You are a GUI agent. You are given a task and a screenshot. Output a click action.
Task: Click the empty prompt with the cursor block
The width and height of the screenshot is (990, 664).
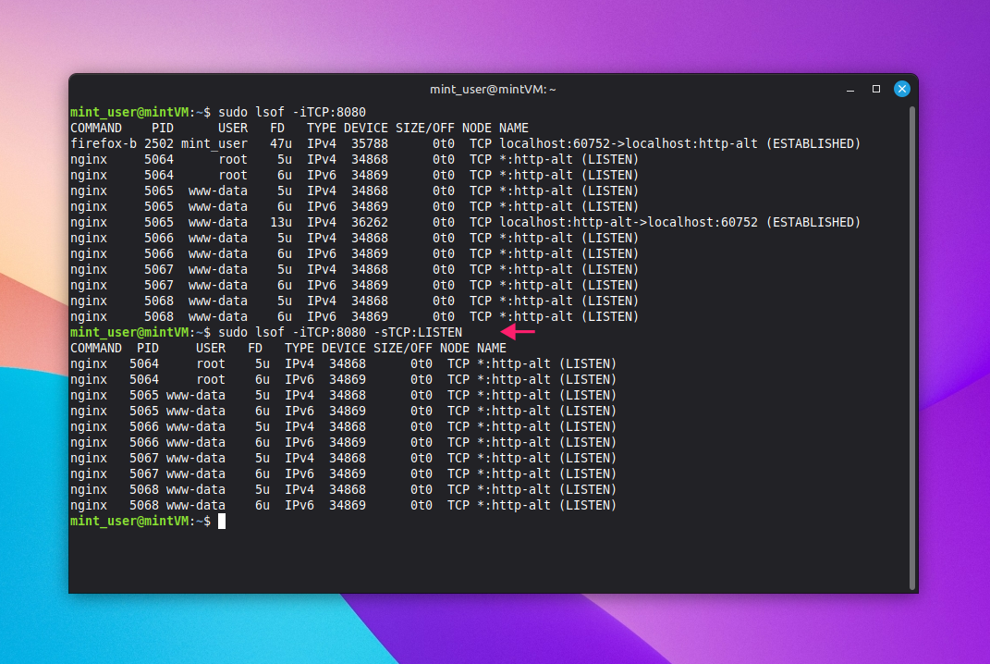[148, 522]
